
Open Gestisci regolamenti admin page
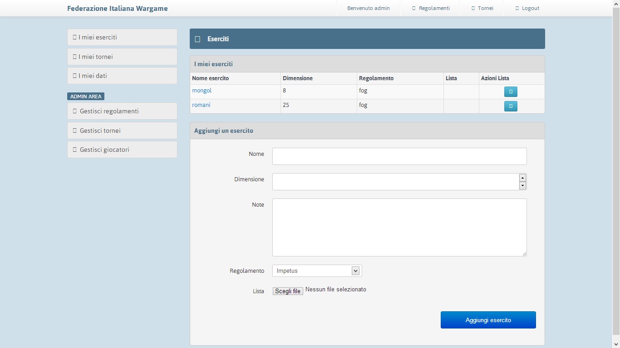click(x=122, y=111)
